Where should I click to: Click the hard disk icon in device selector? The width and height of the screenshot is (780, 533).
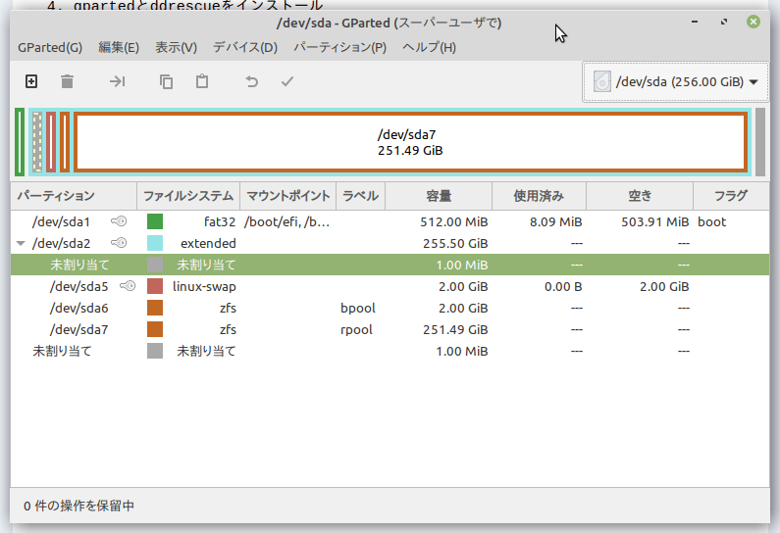point(601,82)
